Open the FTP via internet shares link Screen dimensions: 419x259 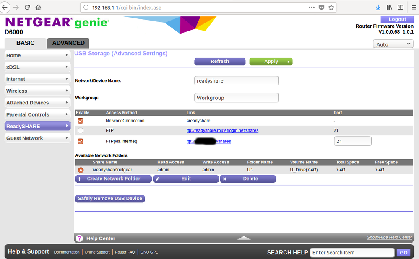tap(209, 141)
